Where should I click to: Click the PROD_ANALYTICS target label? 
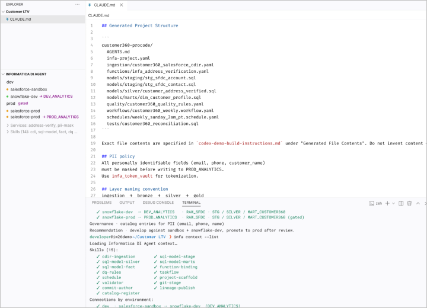(x=62, y=117)
